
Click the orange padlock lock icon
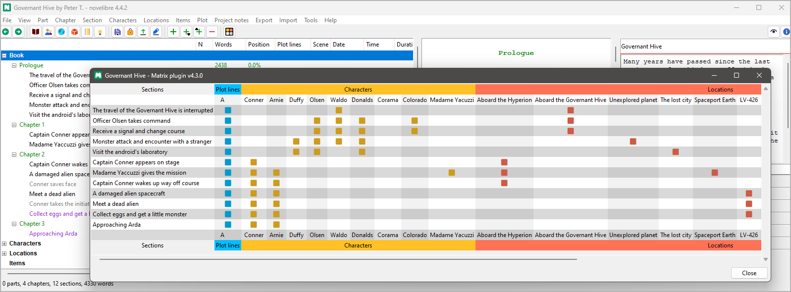tap(130, 32)
